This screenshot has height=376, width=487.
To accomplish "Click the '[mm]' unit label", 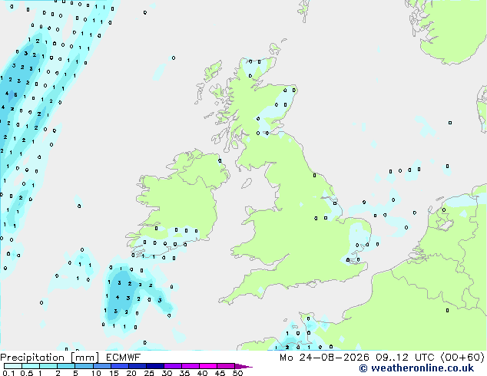I will coord(84,358).
